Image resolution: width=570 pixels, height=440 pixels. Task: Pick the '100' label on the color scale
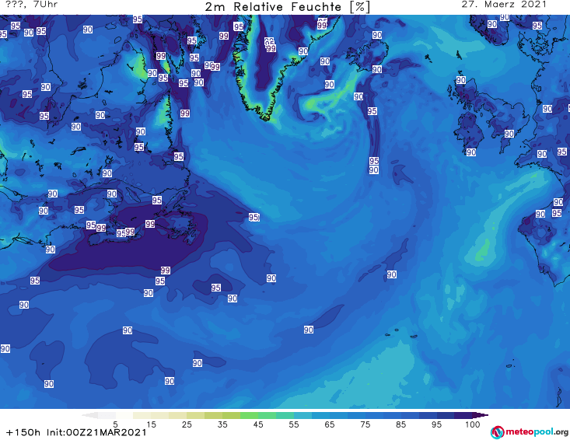tap(473, 424)
